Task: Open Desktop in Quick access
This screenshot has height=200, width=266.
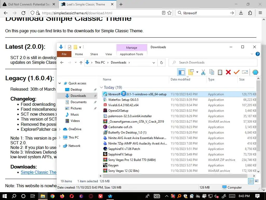Action: coord(76,90)
